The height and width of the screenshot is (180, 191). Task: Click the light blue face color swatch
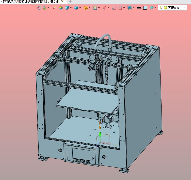pyautogui.click(x=145, y=8)
